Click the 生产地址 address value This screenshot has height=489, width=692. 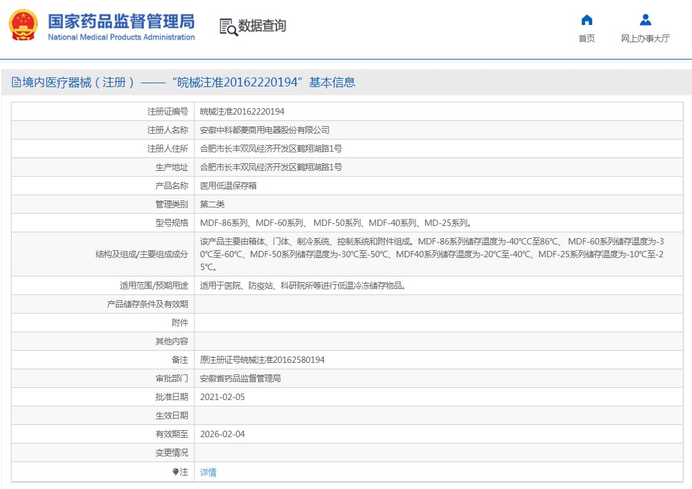pyautogui.click(x=271, y=167)
